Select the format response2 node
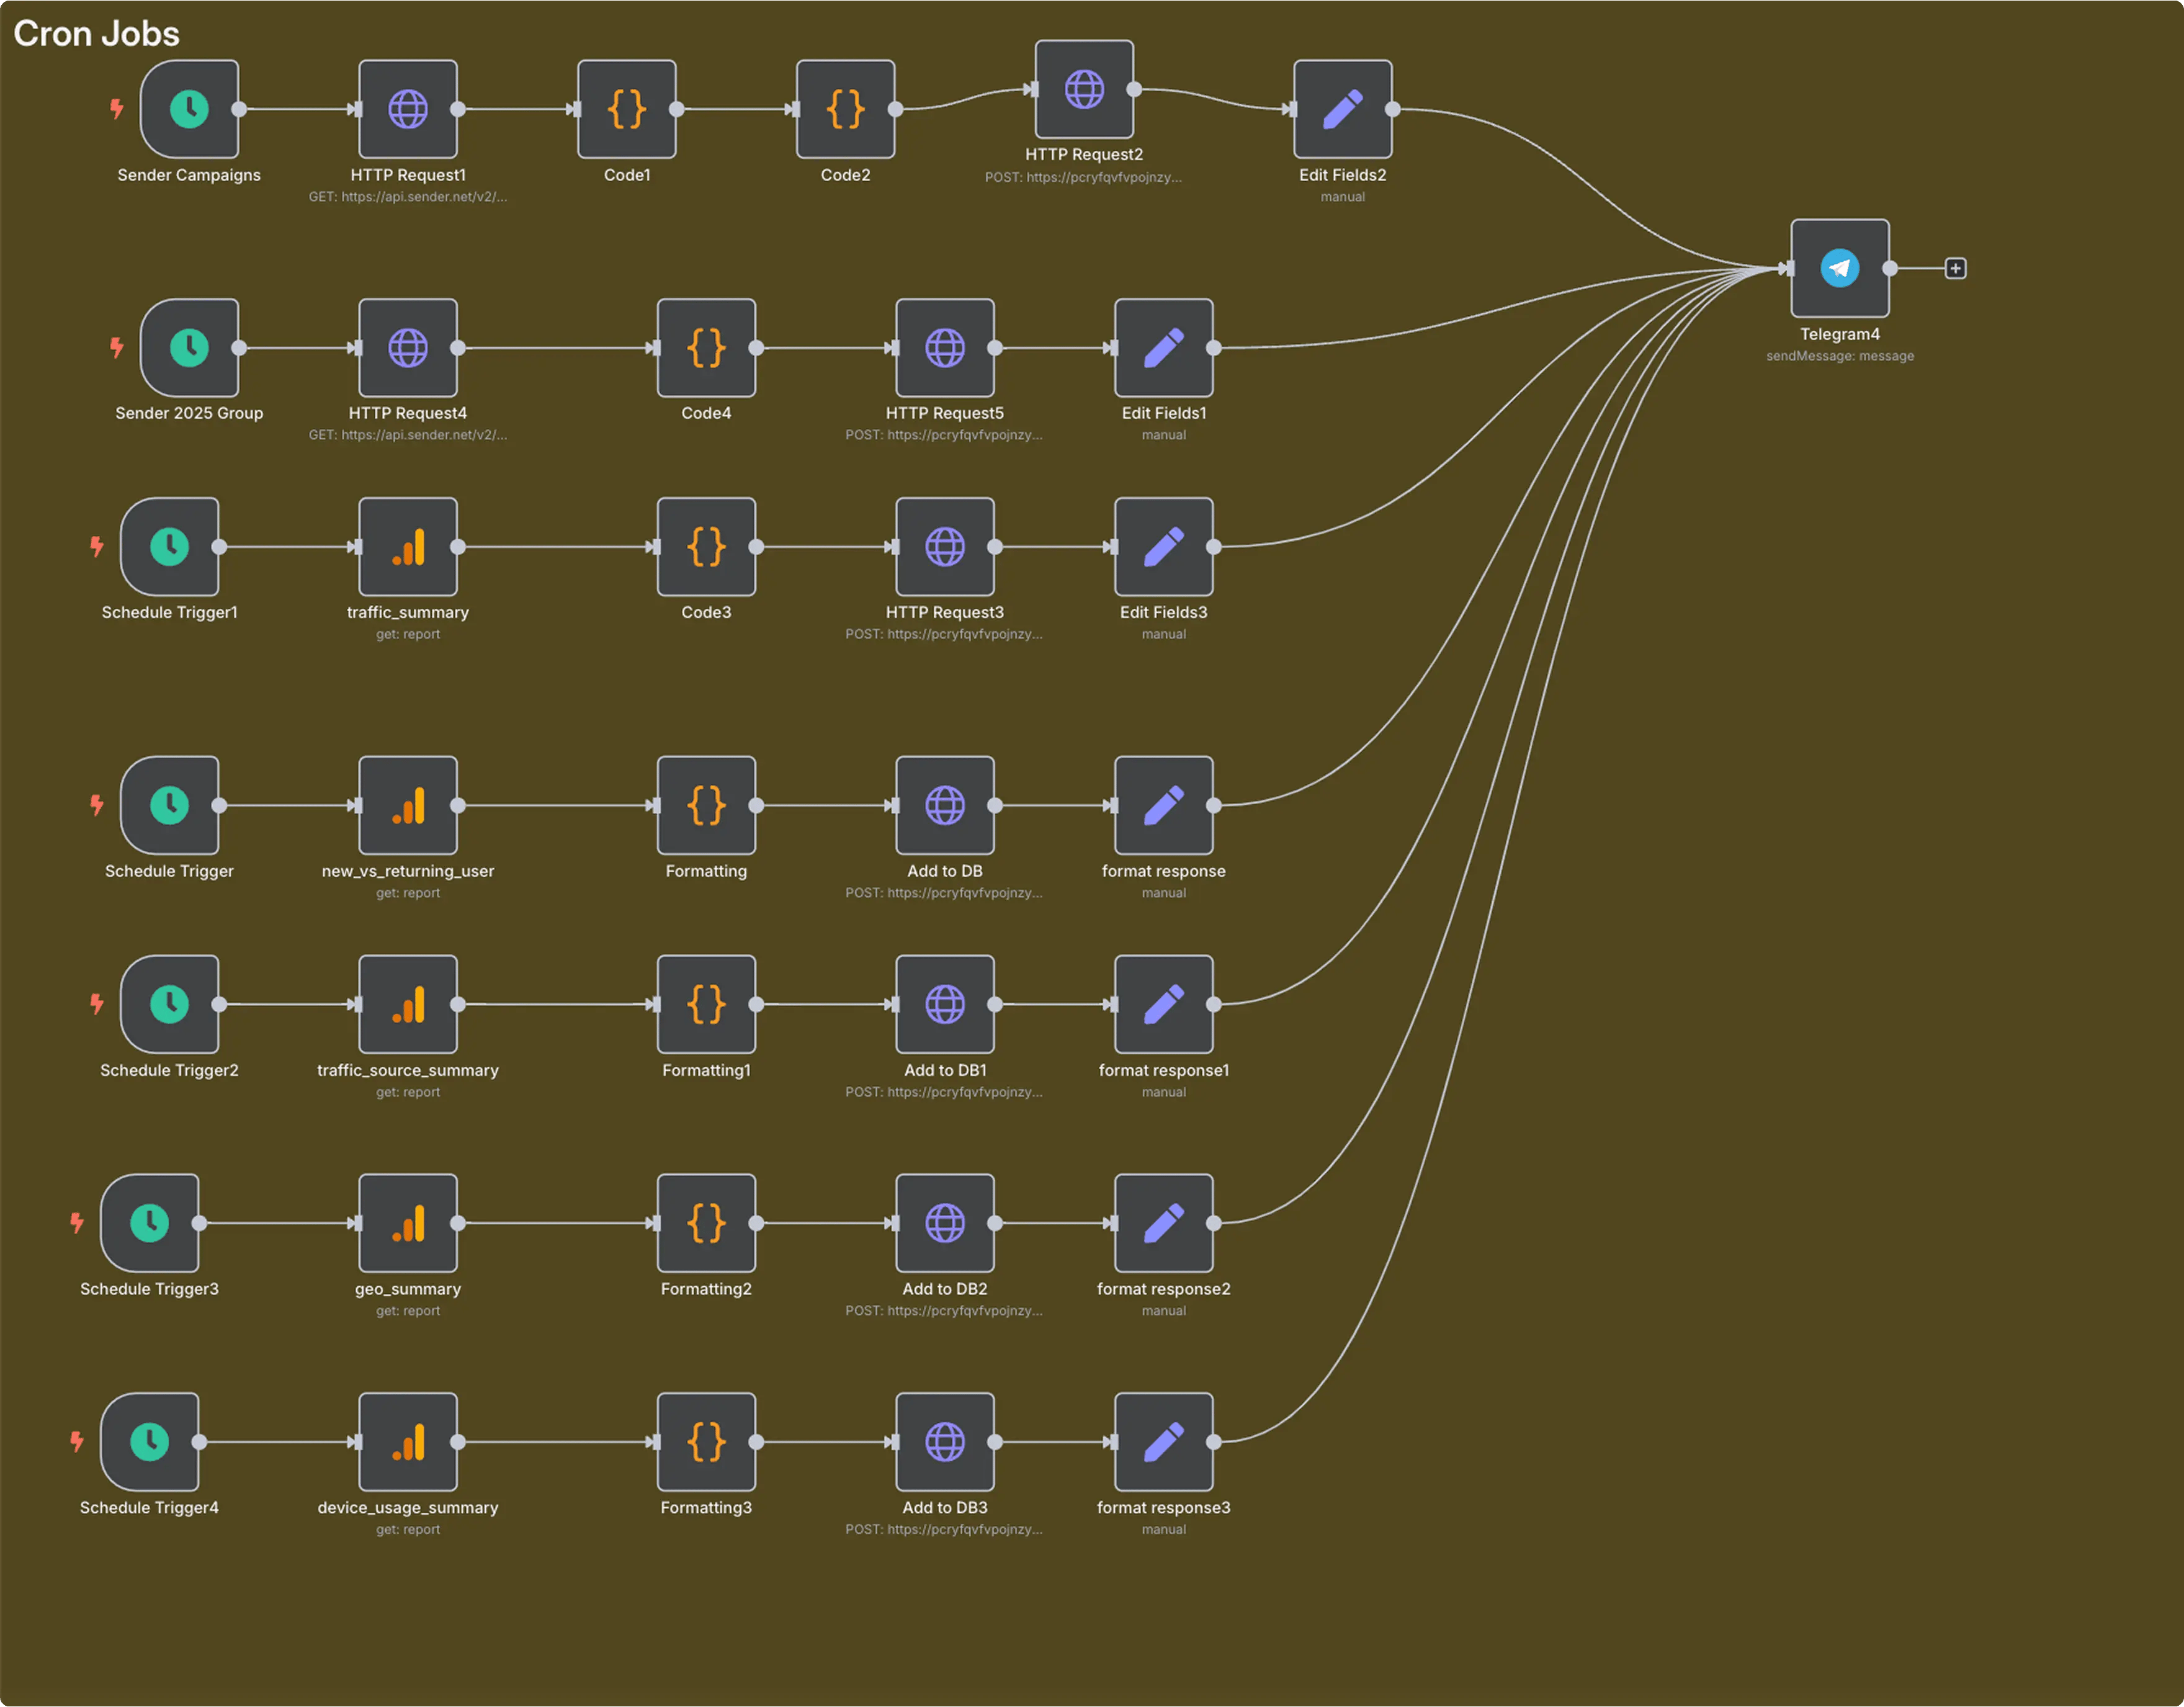The height and width of the screenshot is (1707, 2184). coord(1164,1223)
